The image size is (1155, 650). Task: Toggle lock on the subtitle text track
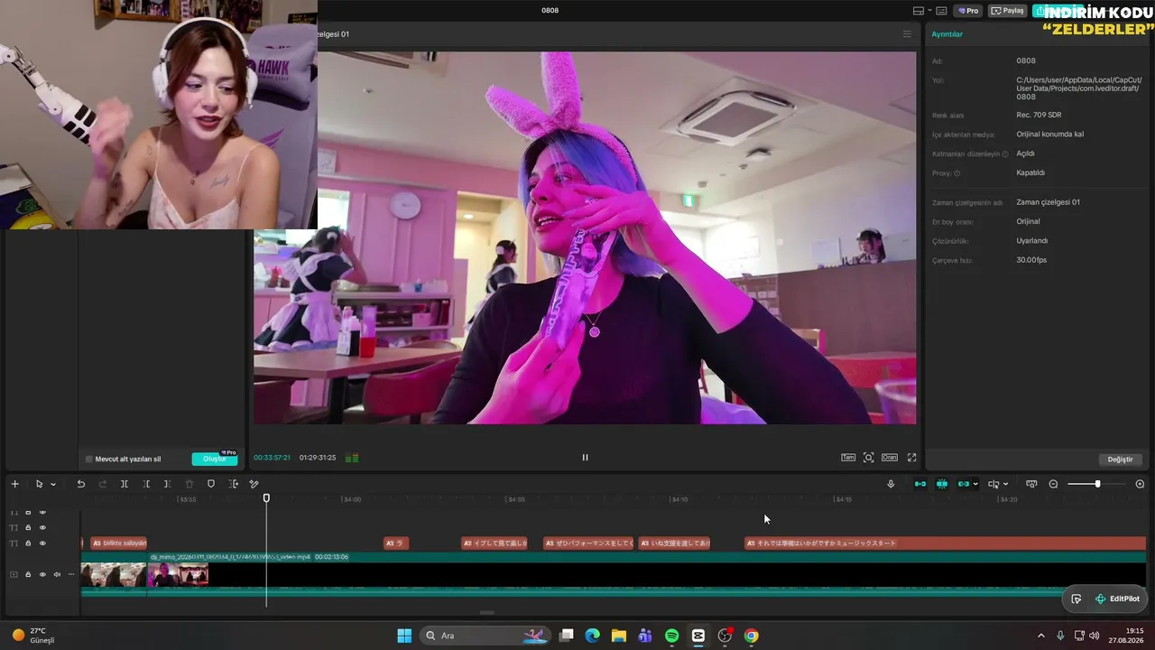pyautogui.click(x=28, y=543)
